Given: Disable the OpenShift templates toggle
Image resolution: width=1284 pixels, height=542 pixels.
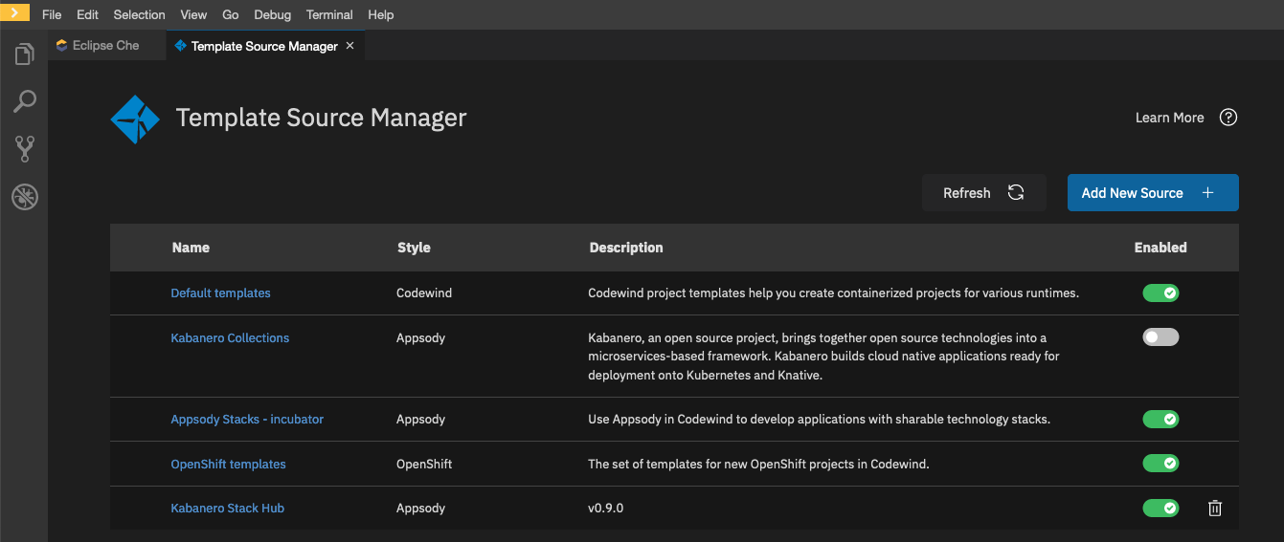Looking at the screenshot, I should tap(1160, 464).
